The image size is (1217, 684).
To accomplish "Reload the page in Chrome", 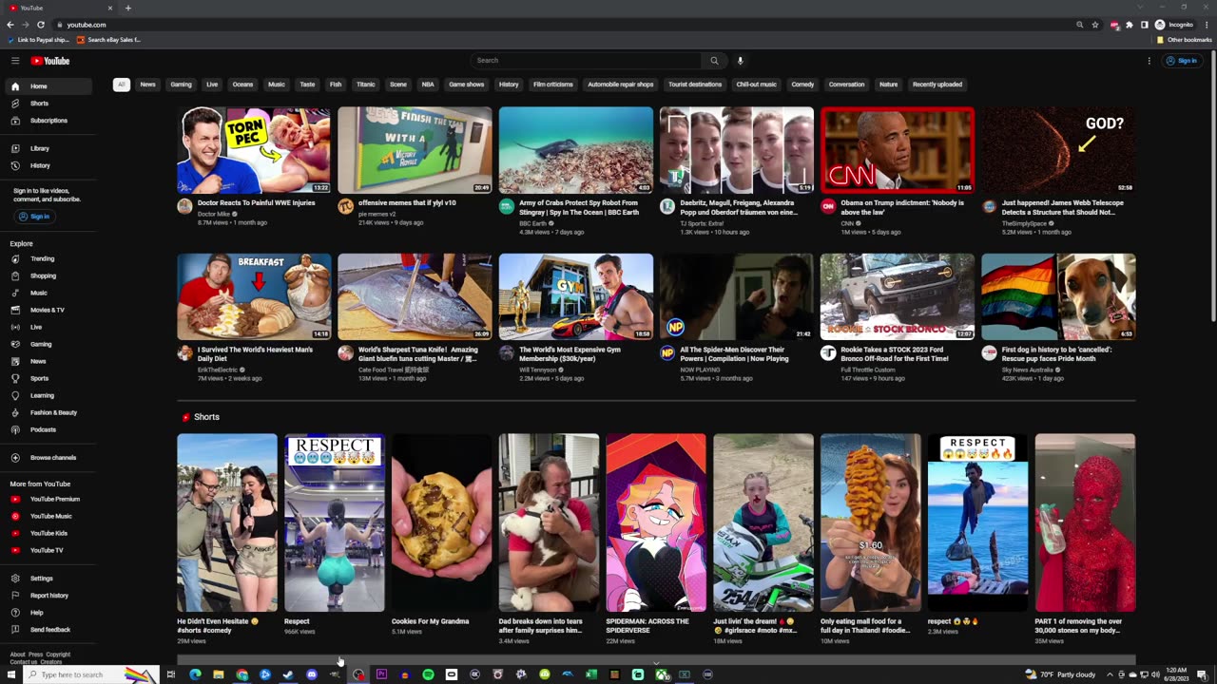I will coord(40,25).
